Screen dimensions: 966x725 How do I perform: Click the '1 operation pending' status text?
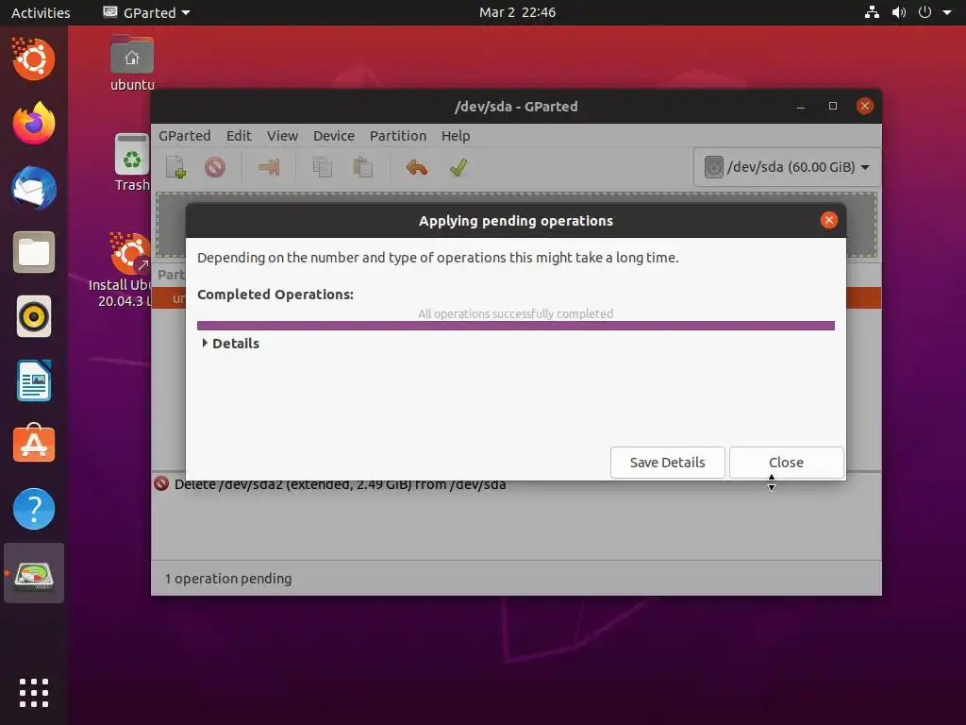228,579
